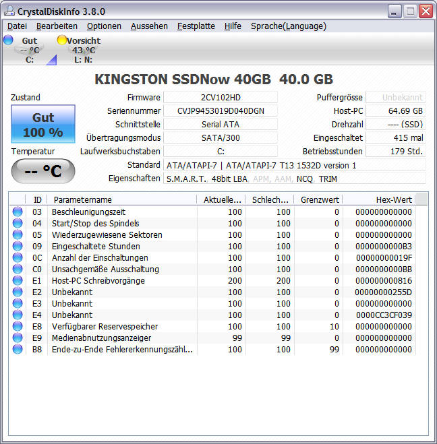
Task: Click the Betriebsstunden field 179 Std.
Action: [396, 151]
